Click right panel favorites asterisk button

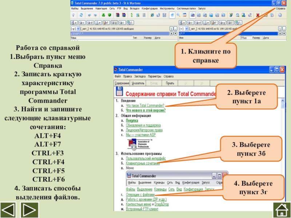pos(280,33)
